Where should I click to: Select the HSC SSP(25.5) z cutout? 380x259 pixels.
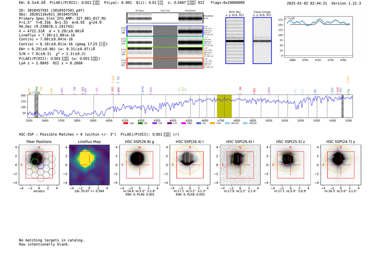coord(290,165)
